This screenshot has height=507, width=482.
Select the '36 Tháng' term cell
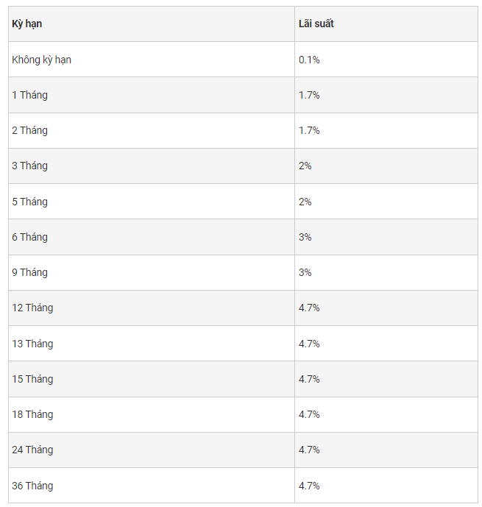[152, 486]
